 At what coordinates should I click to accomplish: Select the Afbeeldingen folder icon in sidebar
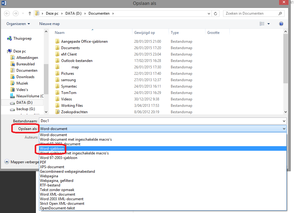(x=12, y=58)
